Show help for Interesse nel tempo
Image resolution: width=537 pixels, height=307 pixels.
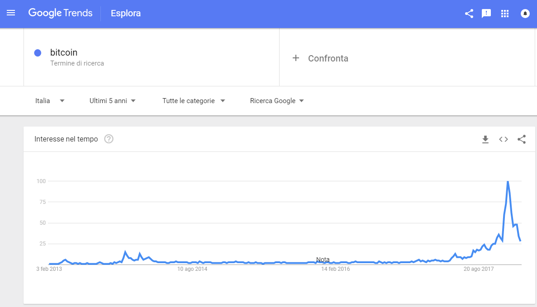coord(109,139)
